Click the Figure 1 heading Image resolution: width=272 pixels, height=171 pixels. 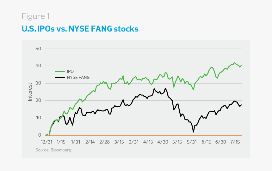click(x=36, y=16)
